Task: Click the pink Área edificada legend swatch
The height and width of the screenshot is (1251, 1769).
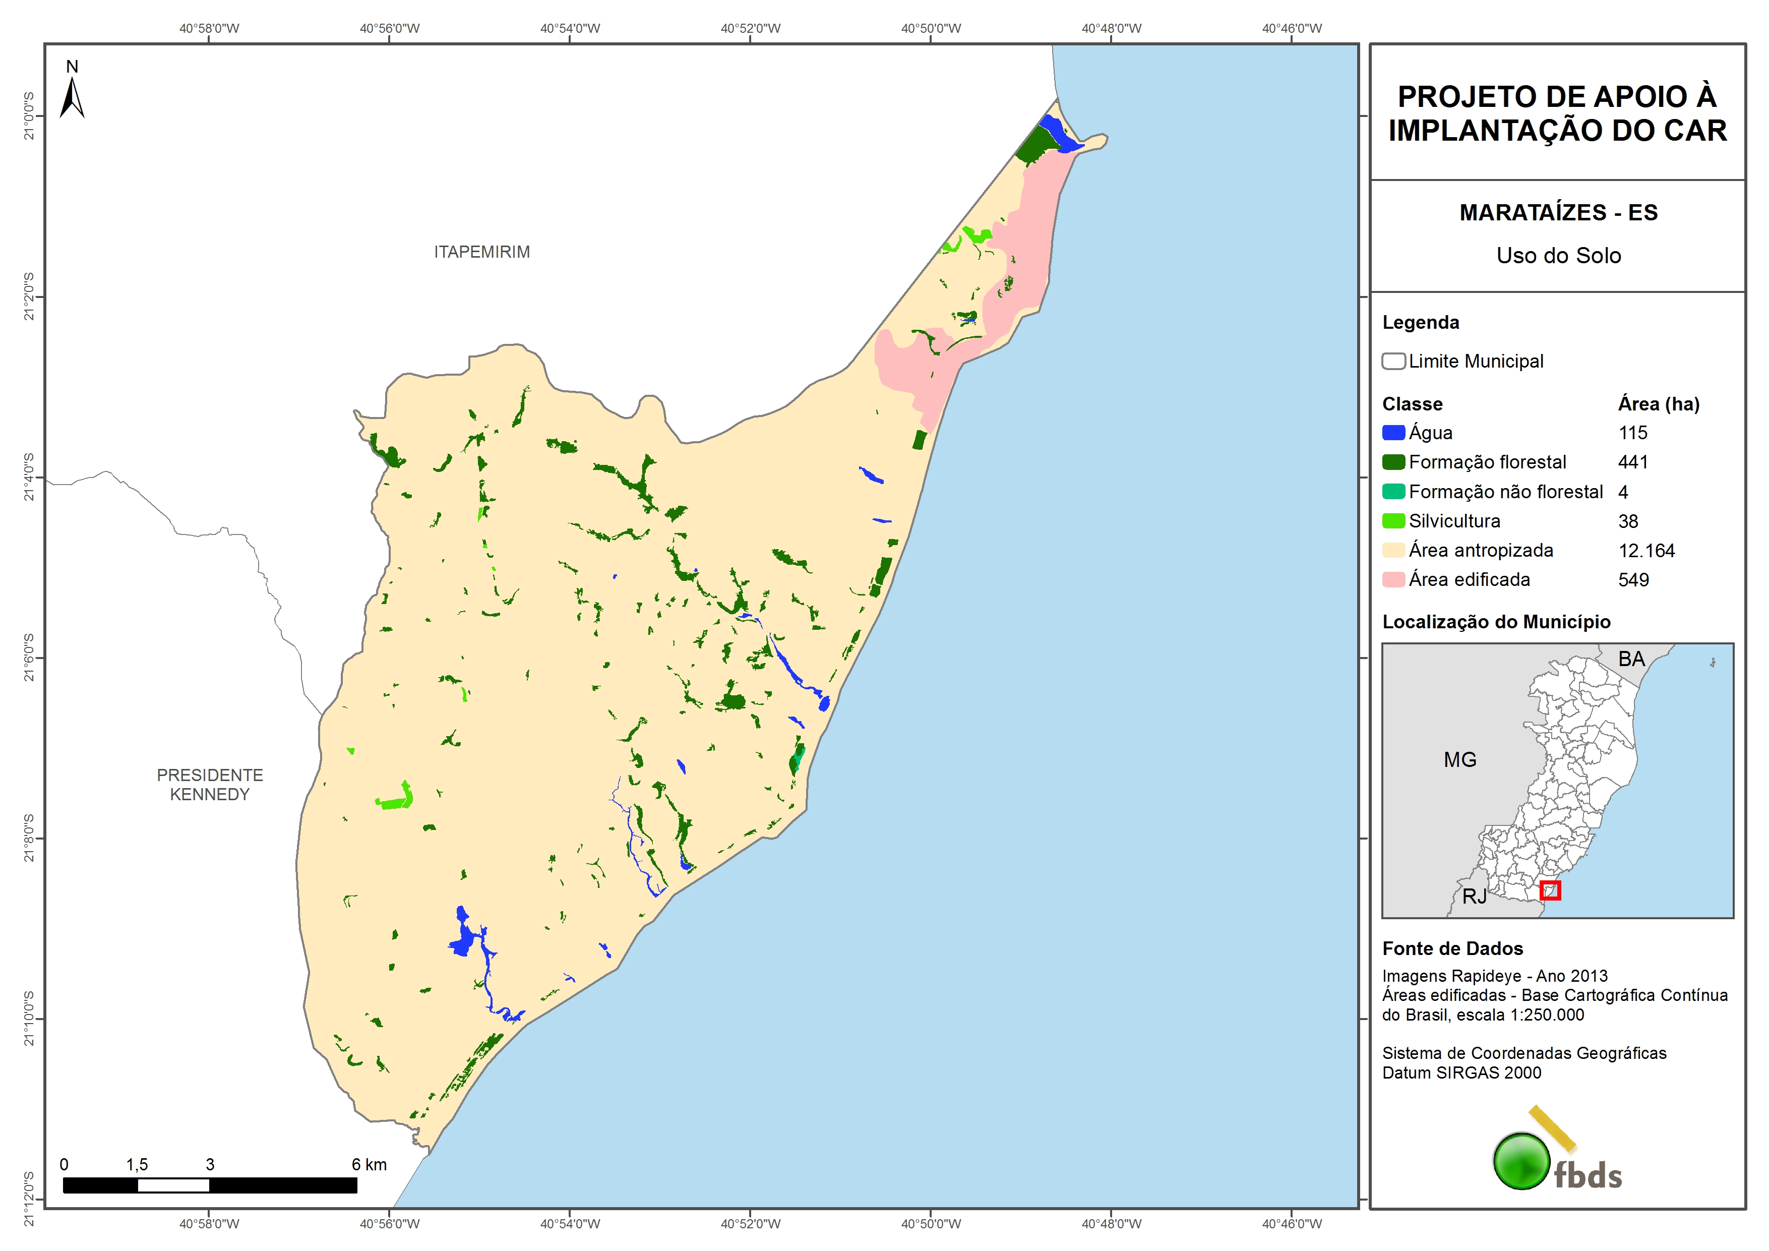Action: click(x=1393, y=580)
